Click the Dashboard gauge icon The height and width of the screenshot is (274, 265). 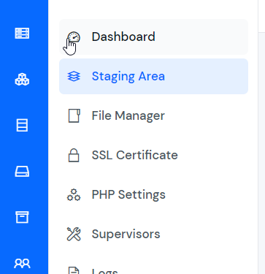tap(74, 37)
